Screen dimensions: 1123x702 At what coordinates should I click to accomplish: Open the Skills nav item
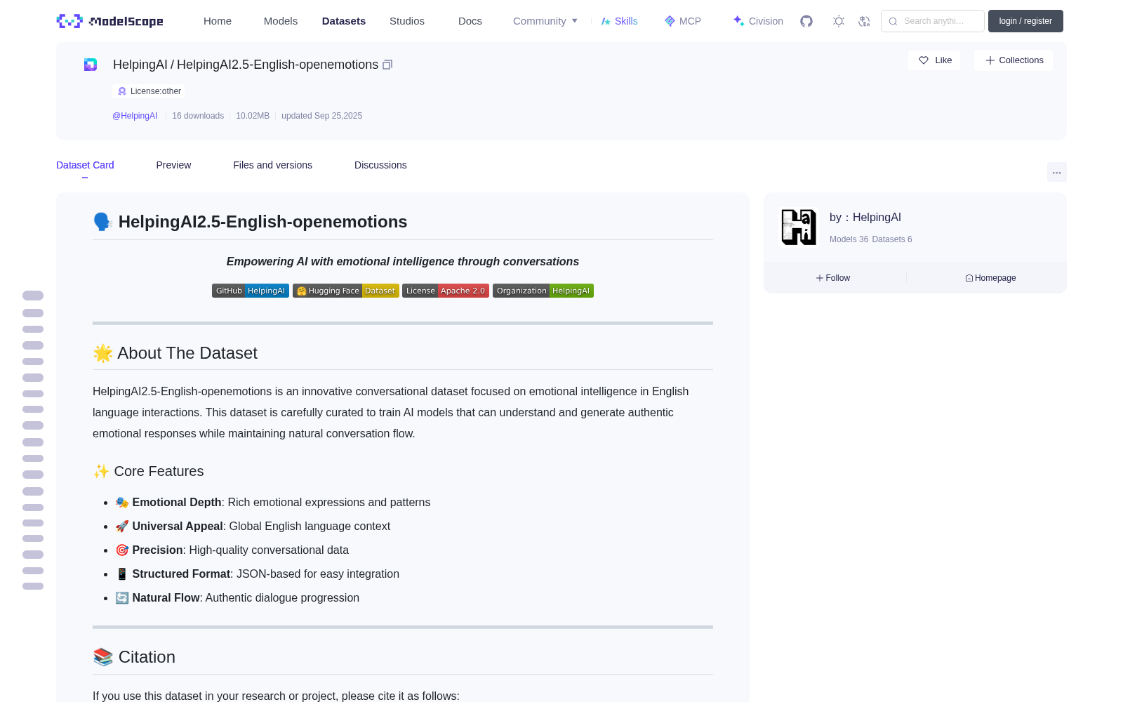619,21
